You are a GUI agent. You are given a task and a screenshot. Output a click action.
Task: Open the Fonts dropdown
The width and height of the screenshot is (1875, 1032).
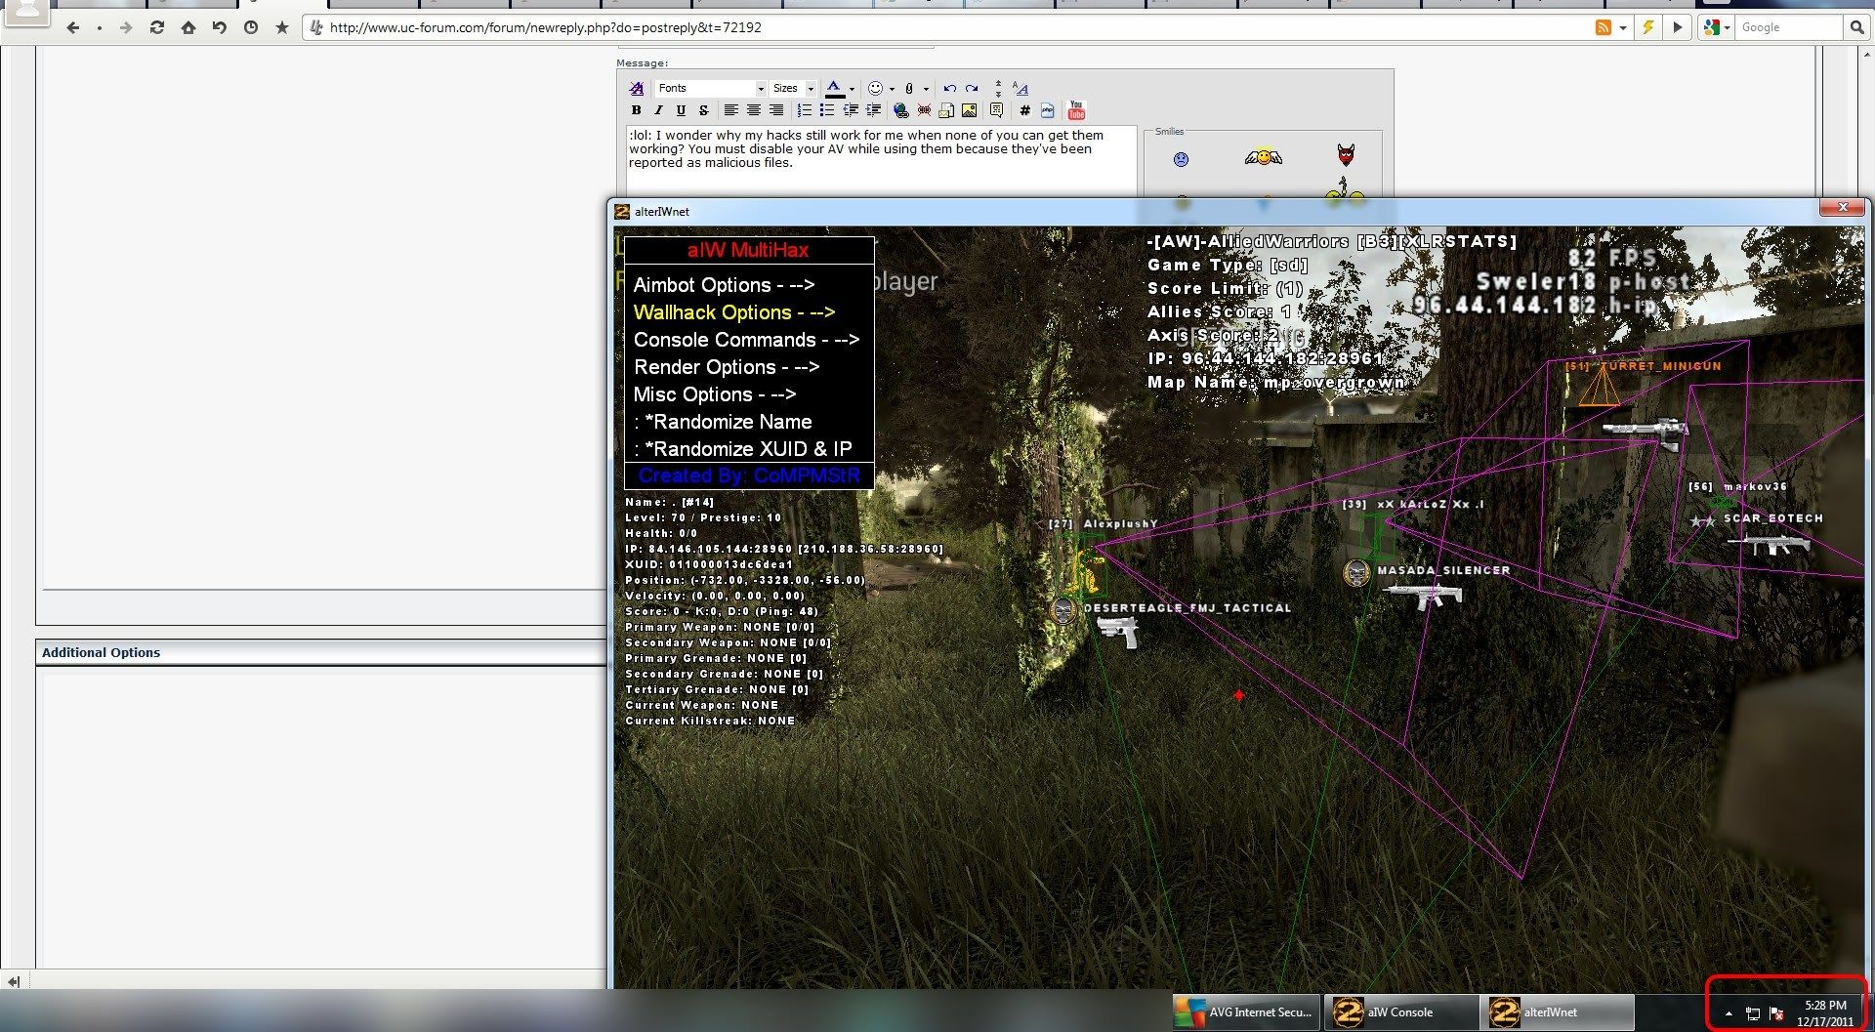click(x=710, y=88)
